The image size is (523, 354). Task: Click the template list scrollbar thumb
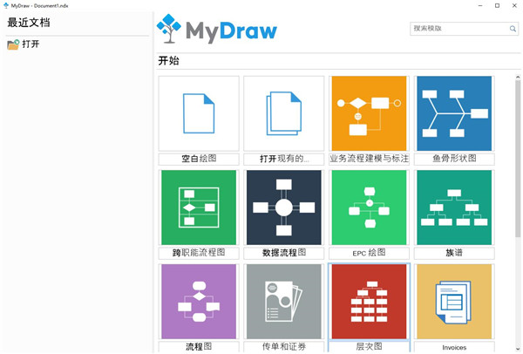coord(518,159)
